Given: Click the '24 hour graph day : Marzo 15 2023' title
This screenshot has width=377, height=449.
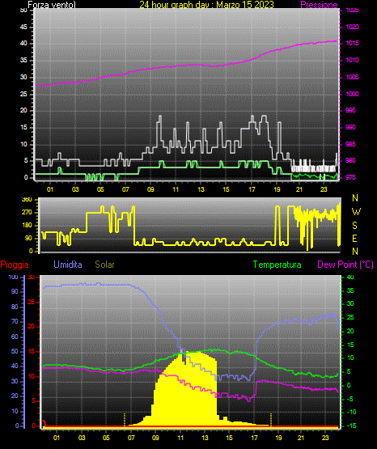Looking at the screenshot, I should pos(206,5).
